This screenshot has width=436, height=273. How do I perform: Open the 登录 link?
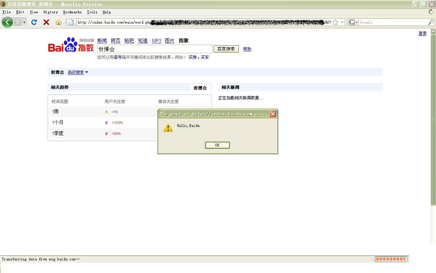422,33
